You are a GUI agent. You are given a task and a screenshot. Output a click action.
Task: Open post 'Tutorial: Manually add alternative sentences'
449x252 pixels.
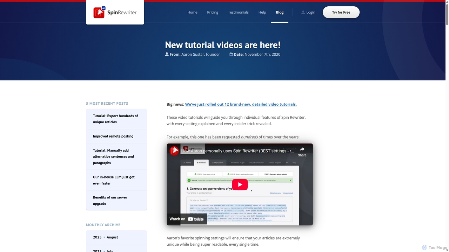[116, 156]
